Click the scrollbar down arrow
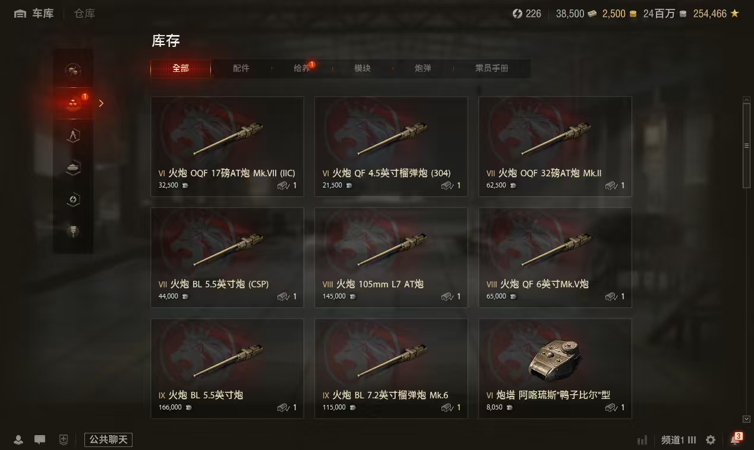This screenshot has height=450, width=754. pos(746,419)
